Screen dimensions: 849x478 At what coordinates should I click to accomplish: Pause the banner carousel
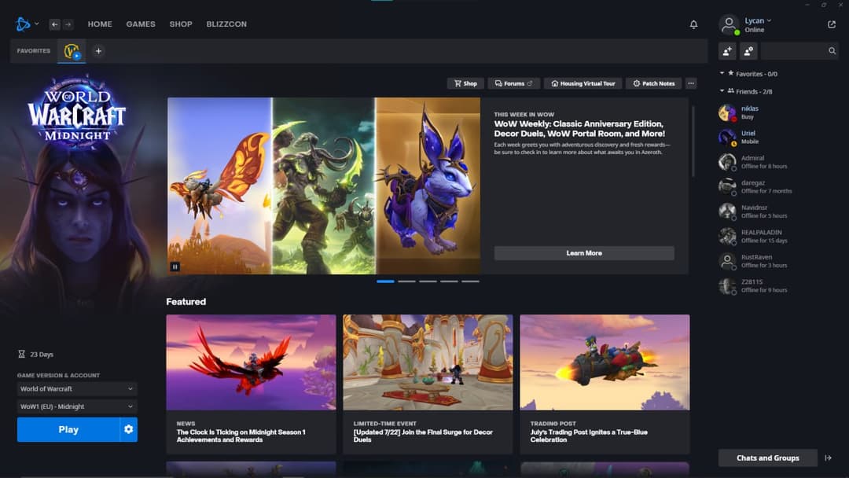(175, 267)
